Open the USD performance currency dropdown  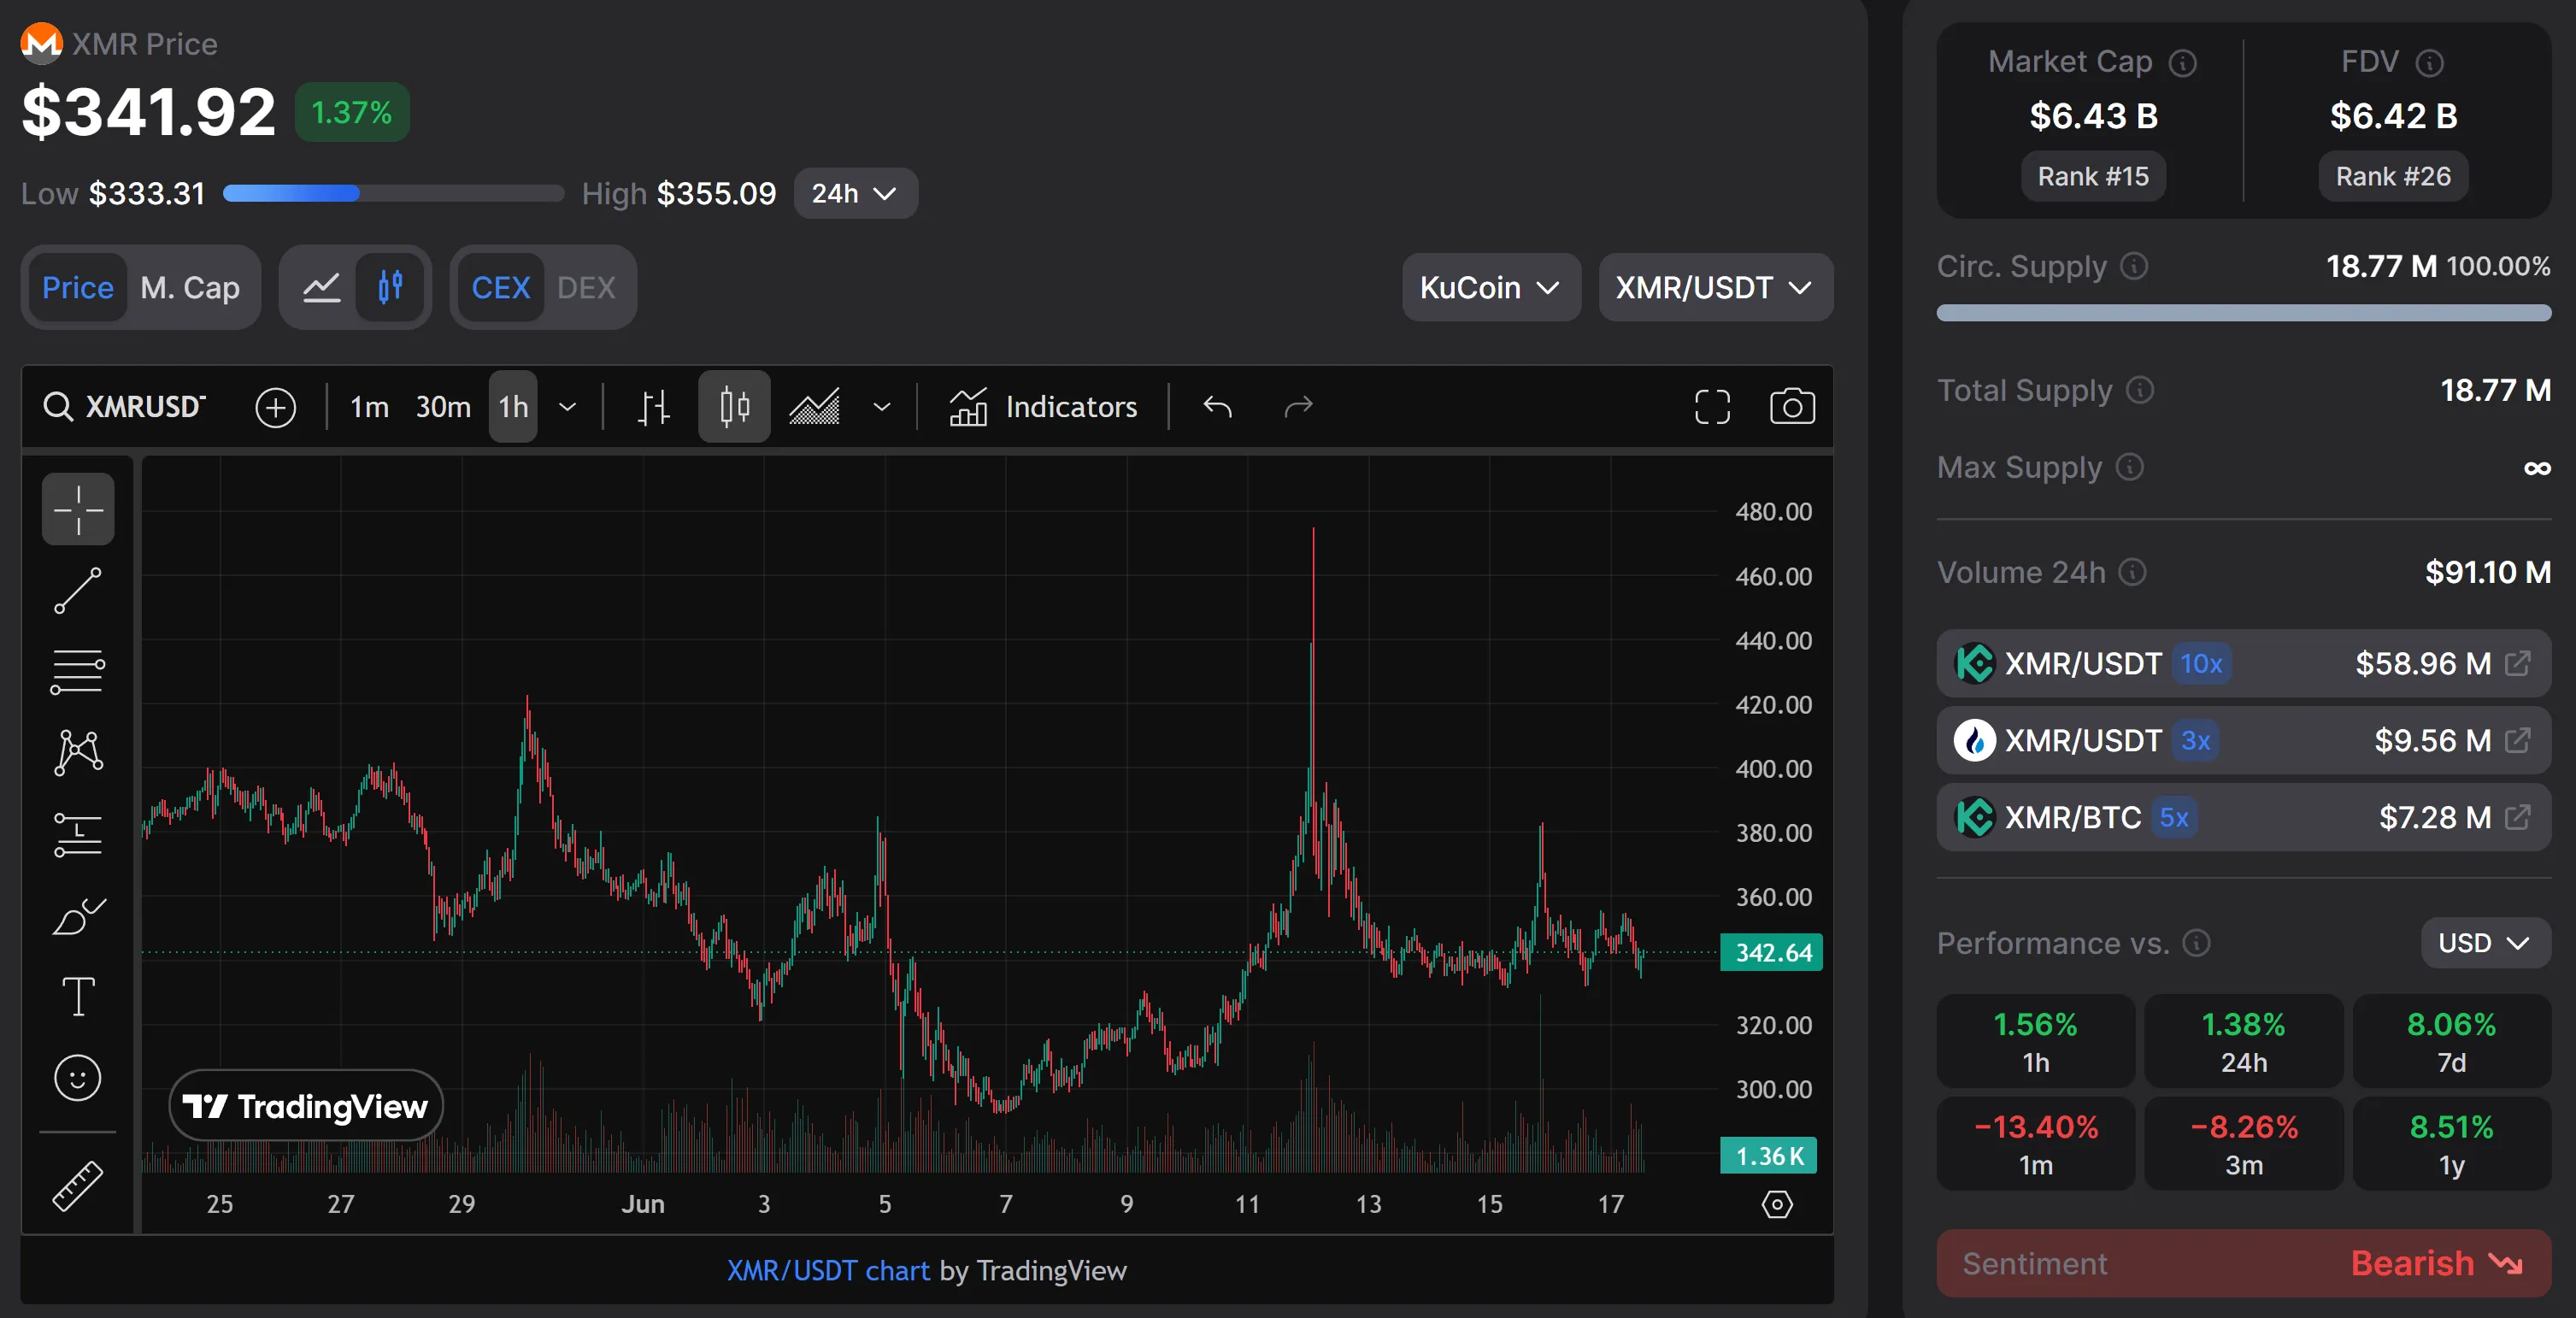tap(2485, 943)
